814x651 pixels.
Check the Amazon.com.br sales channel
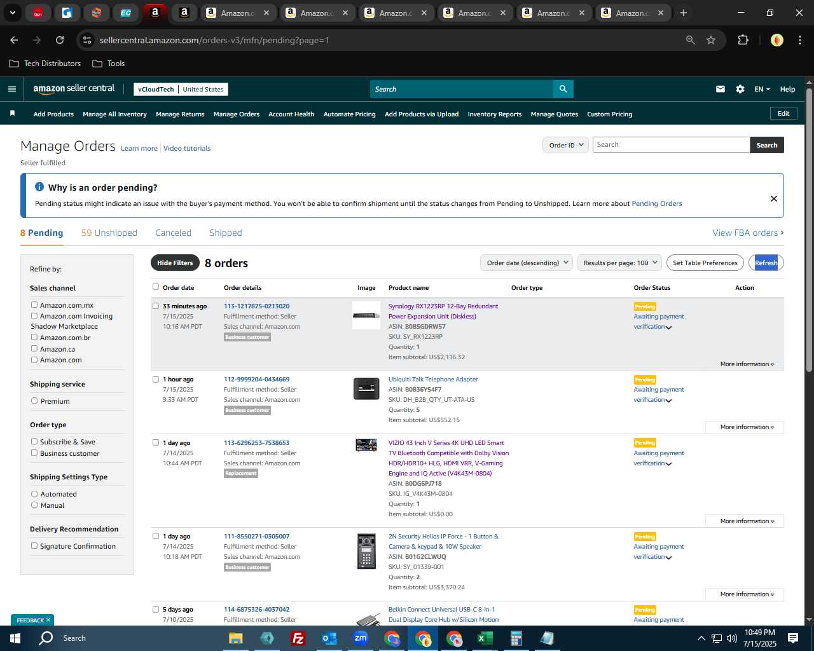point(34,338)
